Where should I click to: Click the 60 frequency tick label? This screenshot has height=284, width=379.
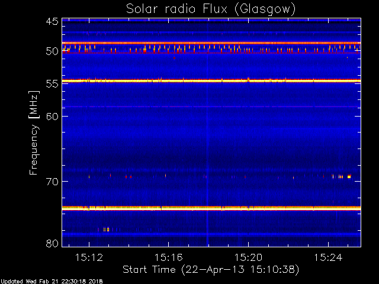click(x=52, y=116)
